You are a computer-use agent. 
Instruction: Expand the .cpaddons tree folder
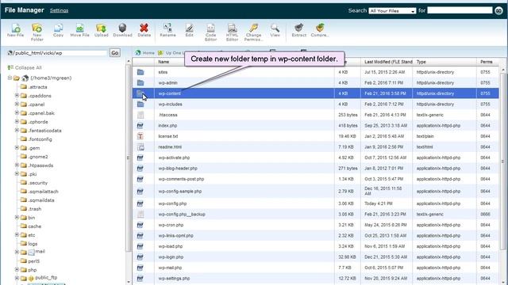tap(17, 95)
